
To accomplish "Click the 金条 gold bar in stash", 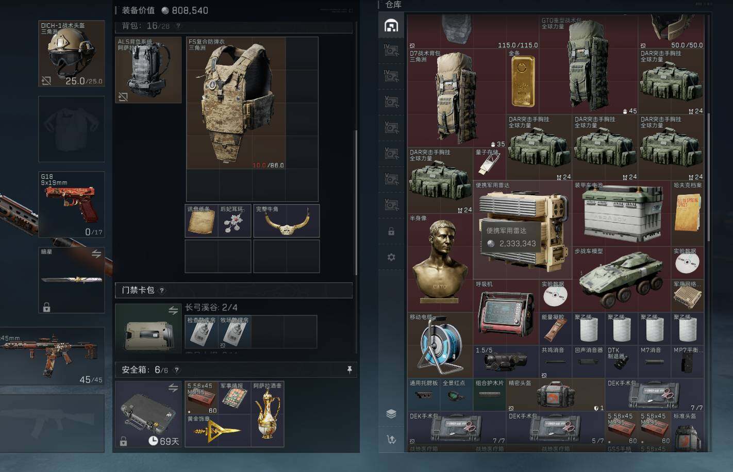I will pos(523,82).
